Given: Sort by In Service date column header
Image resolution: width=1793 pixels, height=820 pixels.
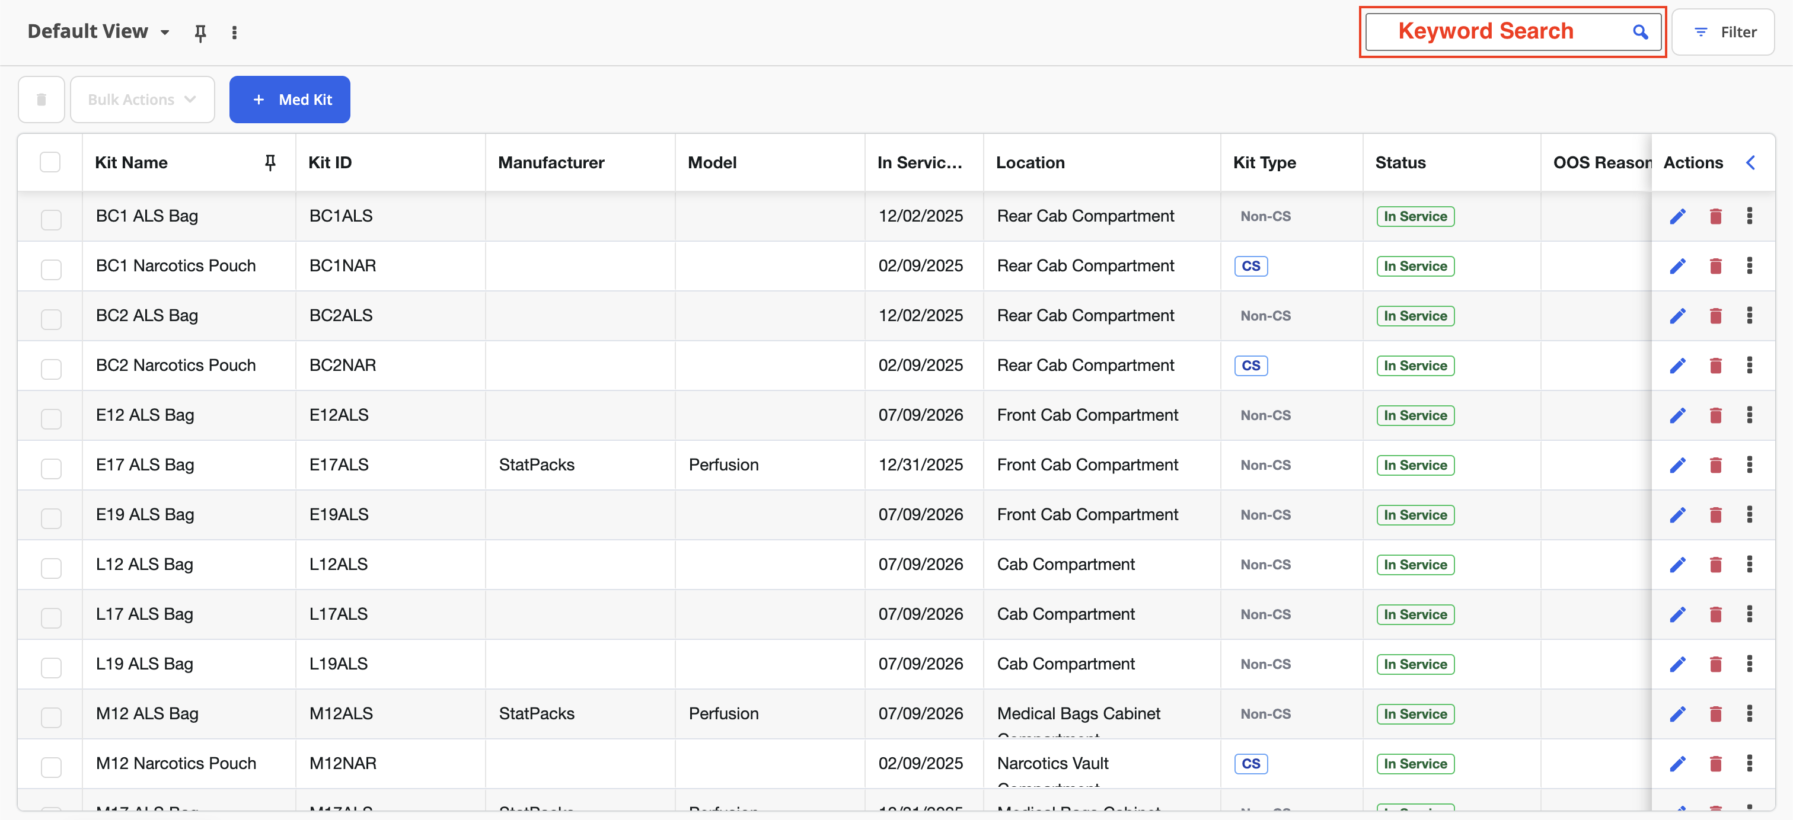Looking at the screenshot, I should (920, 163).
